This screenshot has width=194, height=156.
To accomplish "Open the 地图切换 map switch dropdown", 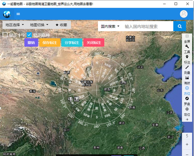I will [39, 25].
